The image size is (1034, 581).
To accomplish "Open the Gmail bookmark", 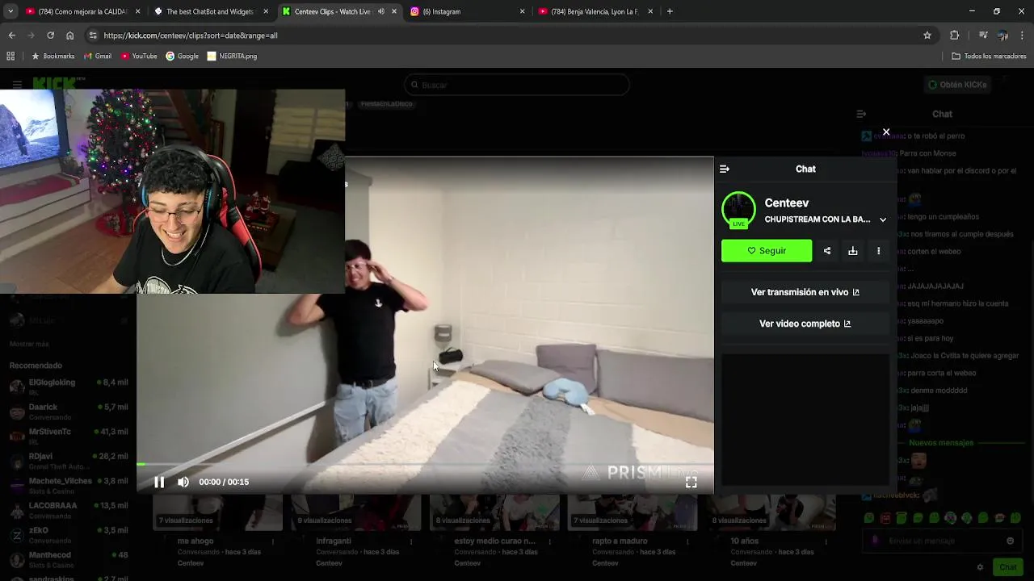I will pos(97,56).
